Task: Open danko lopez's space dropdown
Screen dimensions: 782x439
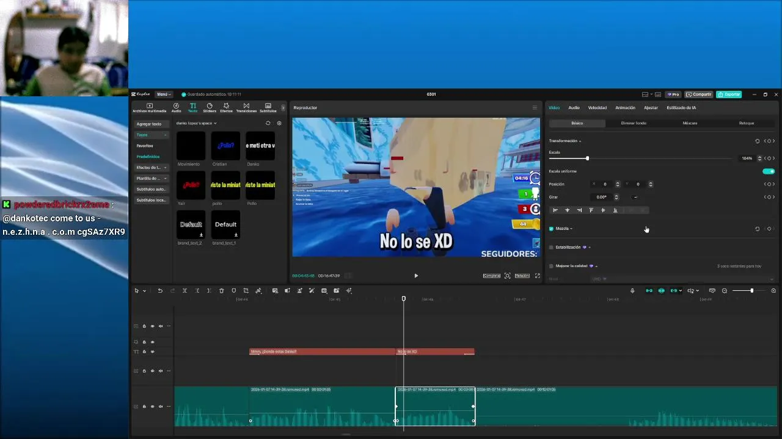Action: pos(196,123)
